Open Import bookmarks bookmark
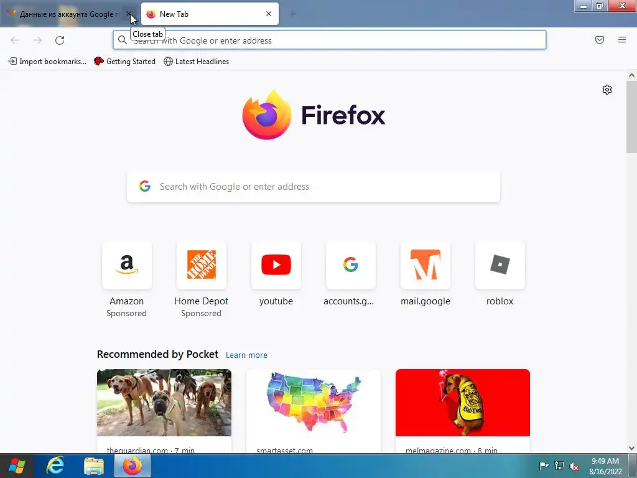This screenshot has height=478, width=637. point(47,62)
